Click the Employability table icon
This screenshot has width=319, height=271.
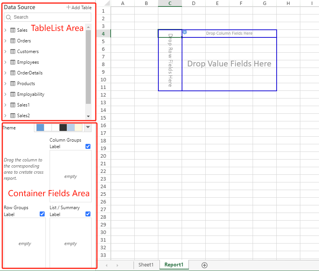pos(13,94)
